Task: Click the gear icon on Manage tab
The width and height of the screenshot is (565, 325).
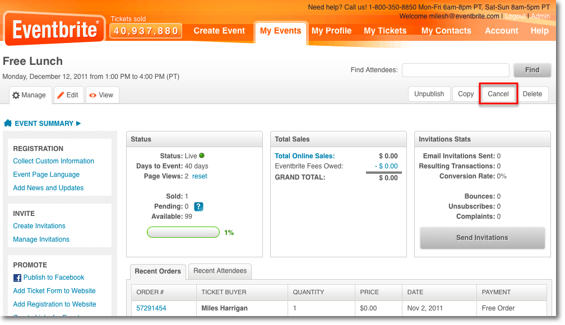Action: pos(16,95)
